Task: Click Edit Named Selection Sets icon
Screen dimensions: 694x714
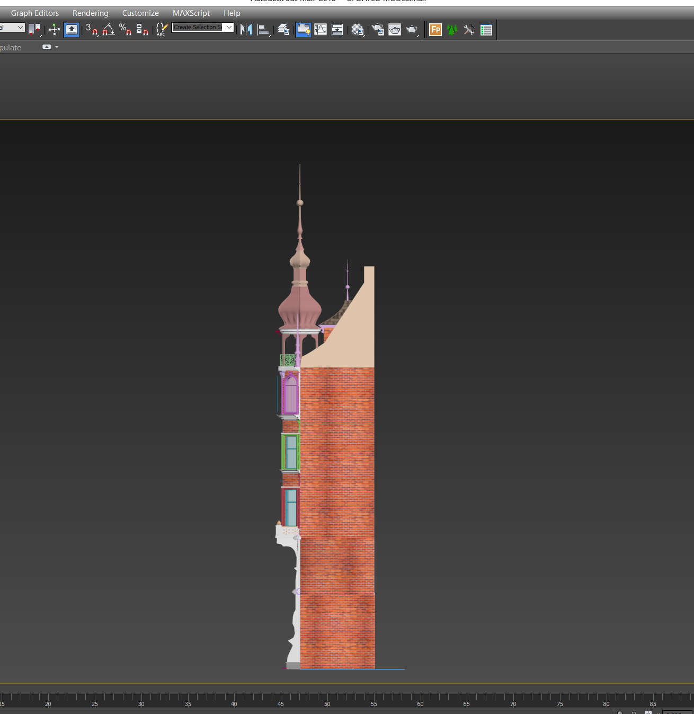Action: (162, 30)
